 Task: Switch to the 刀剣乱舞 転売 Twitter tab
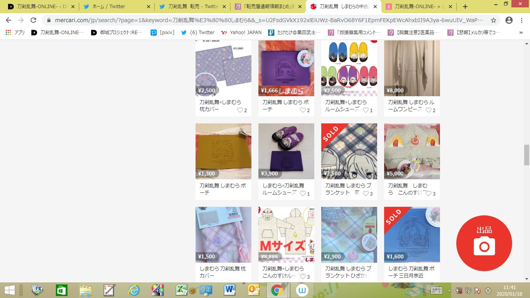(193, 7)
